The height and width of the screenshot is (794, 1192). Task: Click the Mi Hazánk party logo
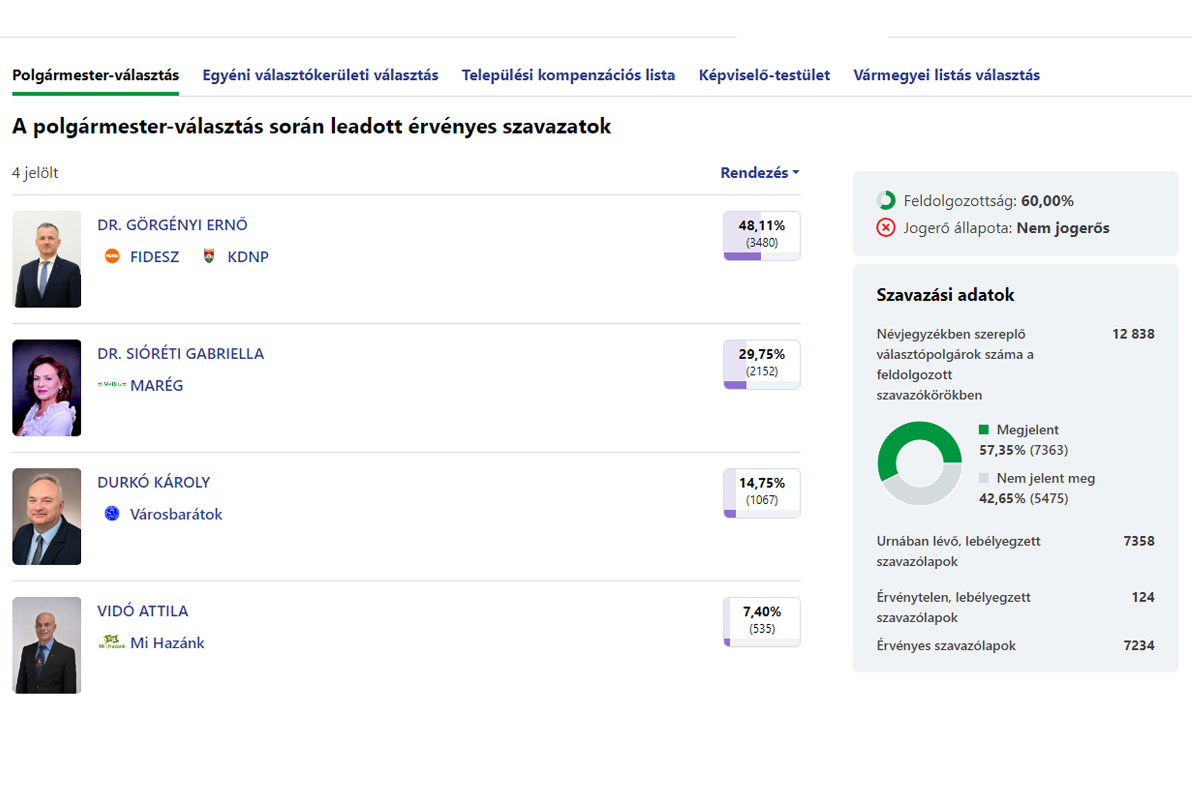coord(112,643)
